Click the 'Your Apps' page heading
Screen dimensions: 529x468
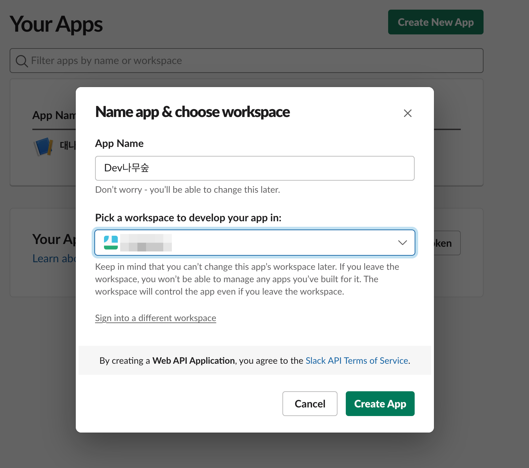click(56, 24)
